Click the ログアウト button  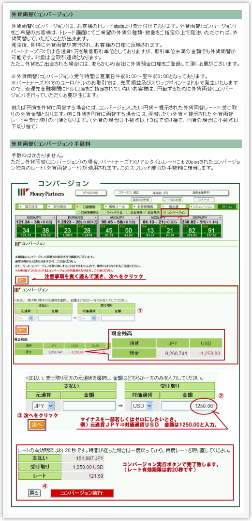(204, 200)
